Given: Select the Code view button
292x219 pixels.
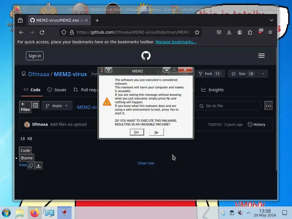Looking at the screenshot, I should point(25,151).
